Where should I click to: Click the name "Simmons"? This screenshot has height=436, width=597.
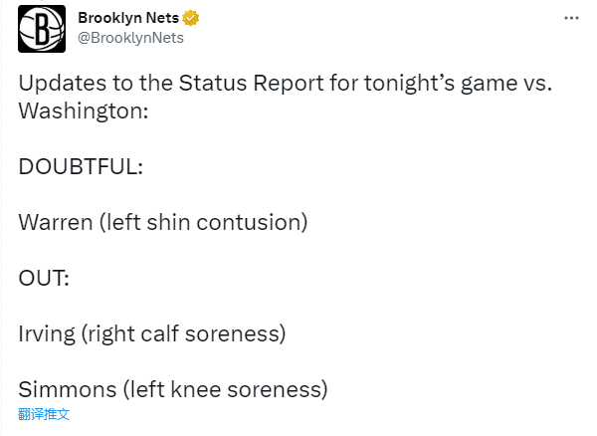tap(67, 388)
